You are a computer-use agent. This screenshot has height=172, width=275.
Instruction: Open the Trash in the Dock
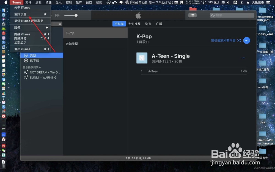[x=4, y=166]
